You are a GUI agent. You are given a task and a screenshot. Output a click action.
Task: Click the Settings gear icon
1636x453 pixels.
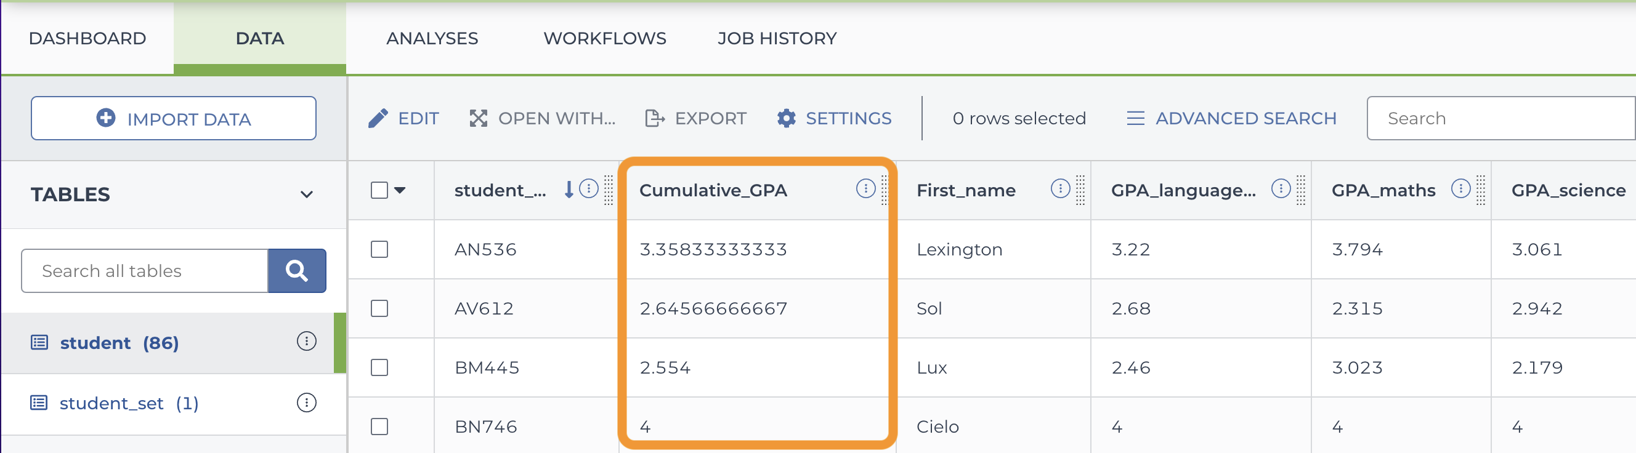tap(786, 118)
